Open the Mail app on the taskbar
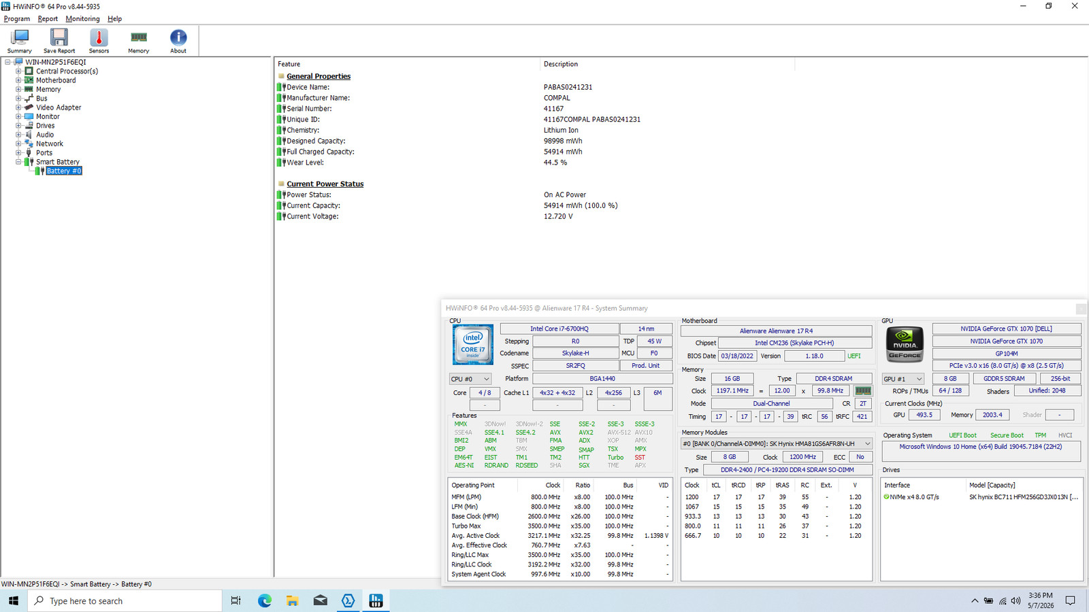The width and height of the screenshot is (1089, 612). [x=321, y=600]
